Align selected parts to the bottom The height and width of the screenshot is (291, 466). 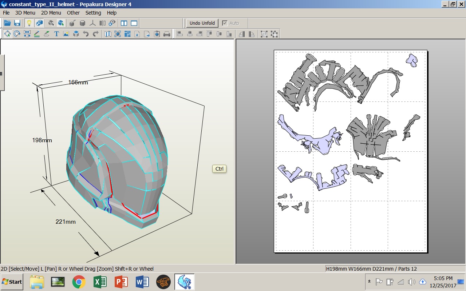(x=229, y=34)
